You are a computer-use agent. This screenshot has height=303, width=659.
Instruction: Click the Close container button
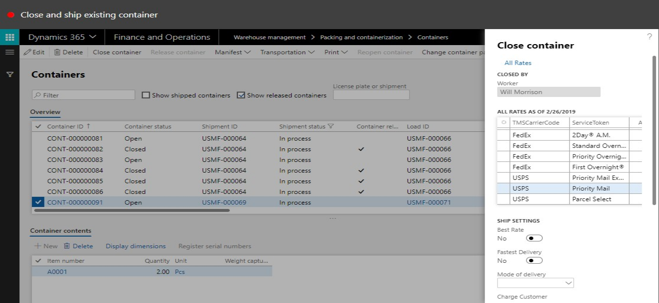click(x=117, y=52)
